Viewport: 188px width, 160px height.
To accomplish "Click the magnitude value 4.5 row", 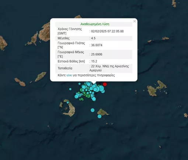I will coord(94,38).
